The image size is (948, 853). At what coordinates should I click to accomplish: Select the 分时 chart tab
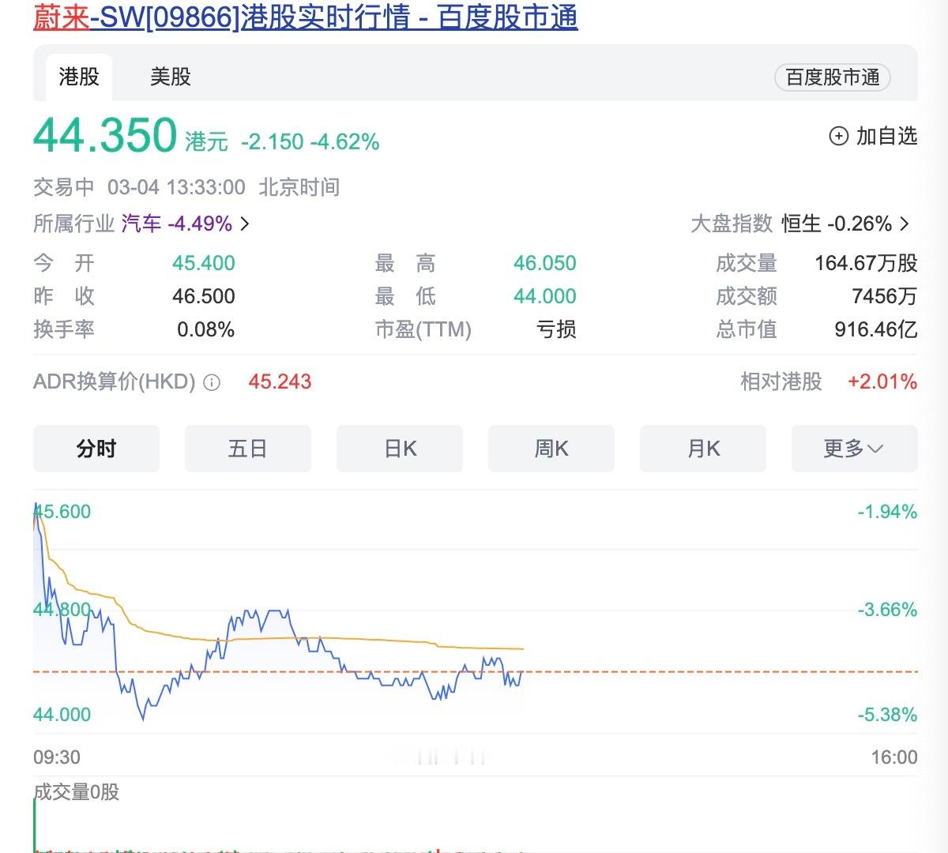click(x=96, y=449)
